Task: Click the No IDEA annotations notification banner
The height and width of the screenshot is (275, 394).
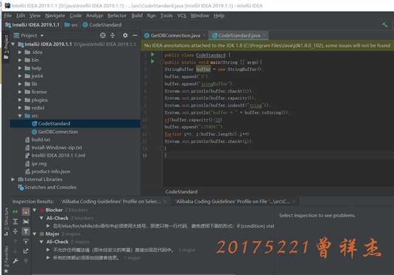Action: tap(267, 45)
